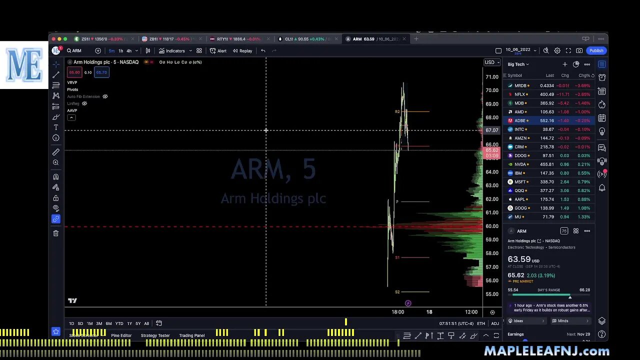This screenshot has height=360, width=640.
Task: Toggle hide all drawings eye icon
Action: point(56,208)
